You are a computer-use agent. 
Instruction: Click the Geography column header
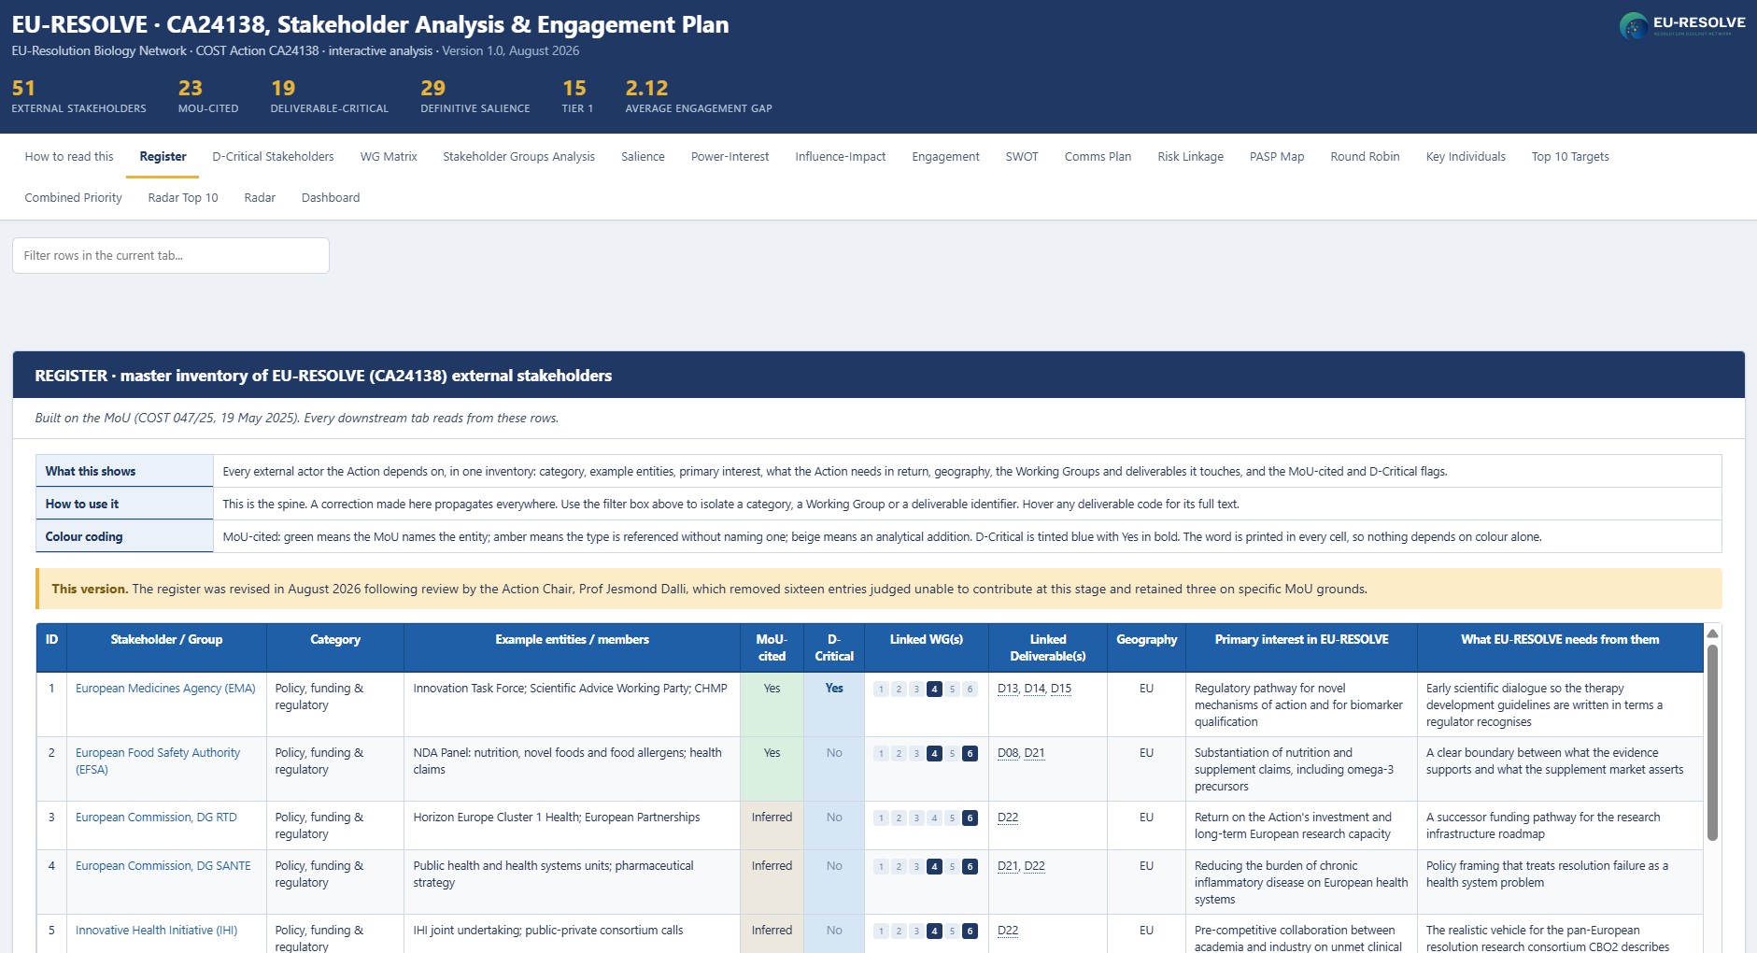[x=1146, y=647]
